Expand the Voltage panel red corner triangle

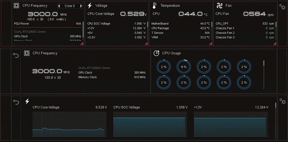147,43
